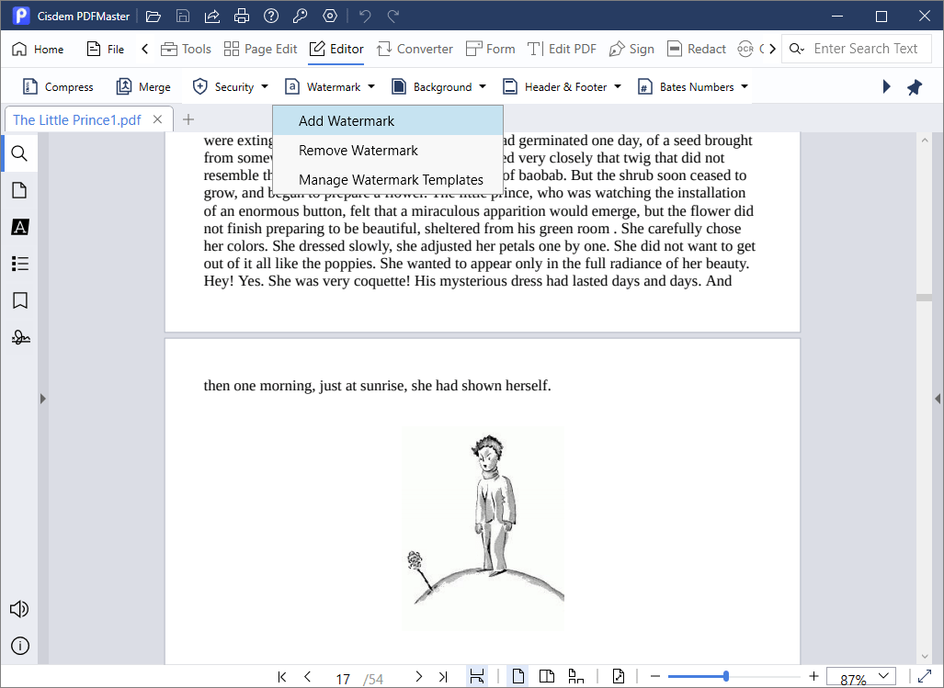Click the key icon in the title bar
Screen dimensions: 944x688
pyautogui.click(x=300, y=17)
